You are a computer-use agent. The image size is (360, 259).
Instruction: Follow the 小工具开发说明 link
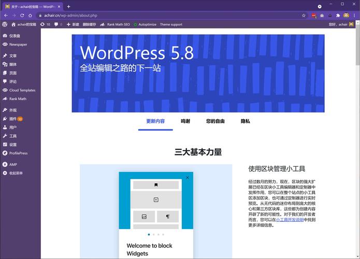coord(290,220)
